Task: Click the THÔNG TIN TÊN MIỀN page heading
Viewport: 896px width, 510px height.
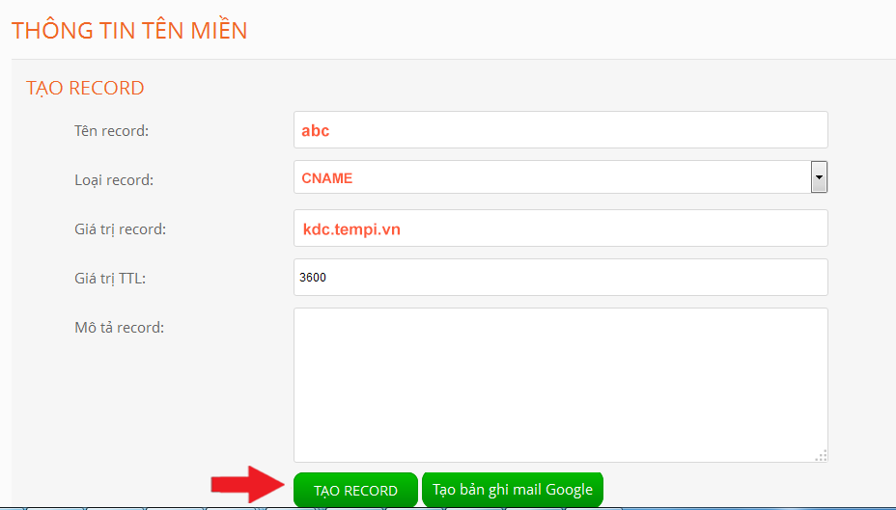Action: coord(129,30)
